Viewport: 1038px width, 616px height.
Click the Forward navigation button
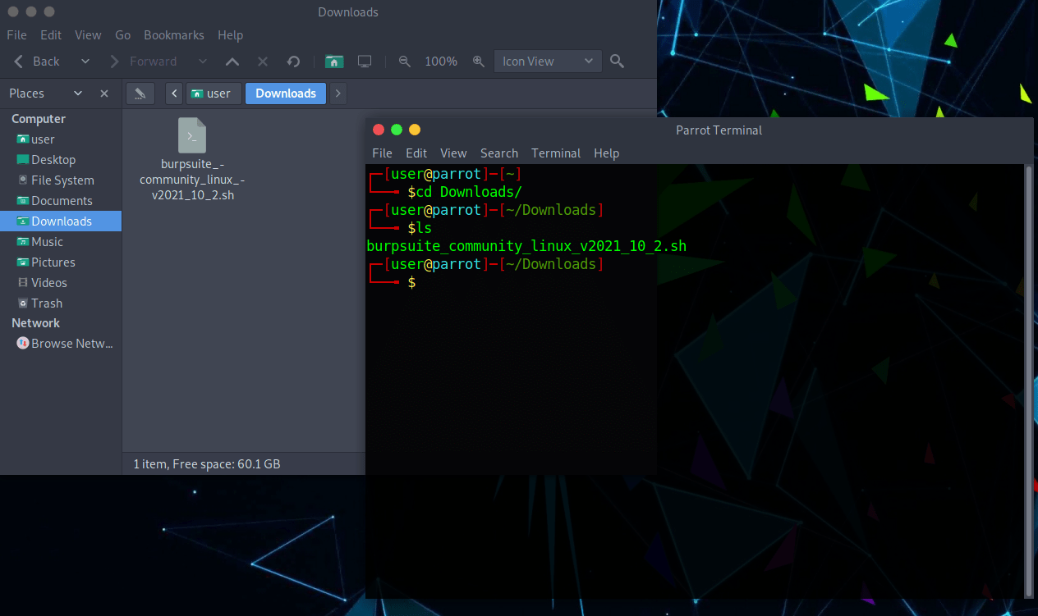pos(143,62)
